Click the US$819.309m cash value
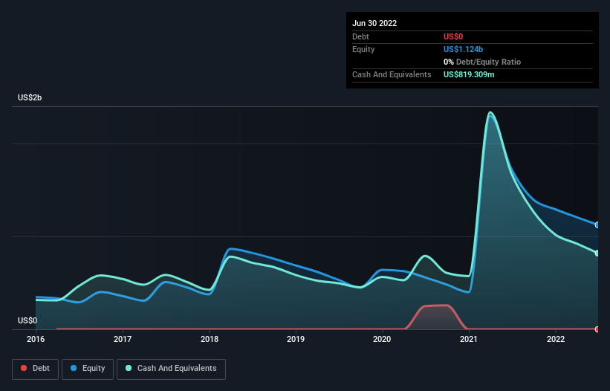Viewport: 610px width, 391px height. pyautogui.click(x=469, y=74)
